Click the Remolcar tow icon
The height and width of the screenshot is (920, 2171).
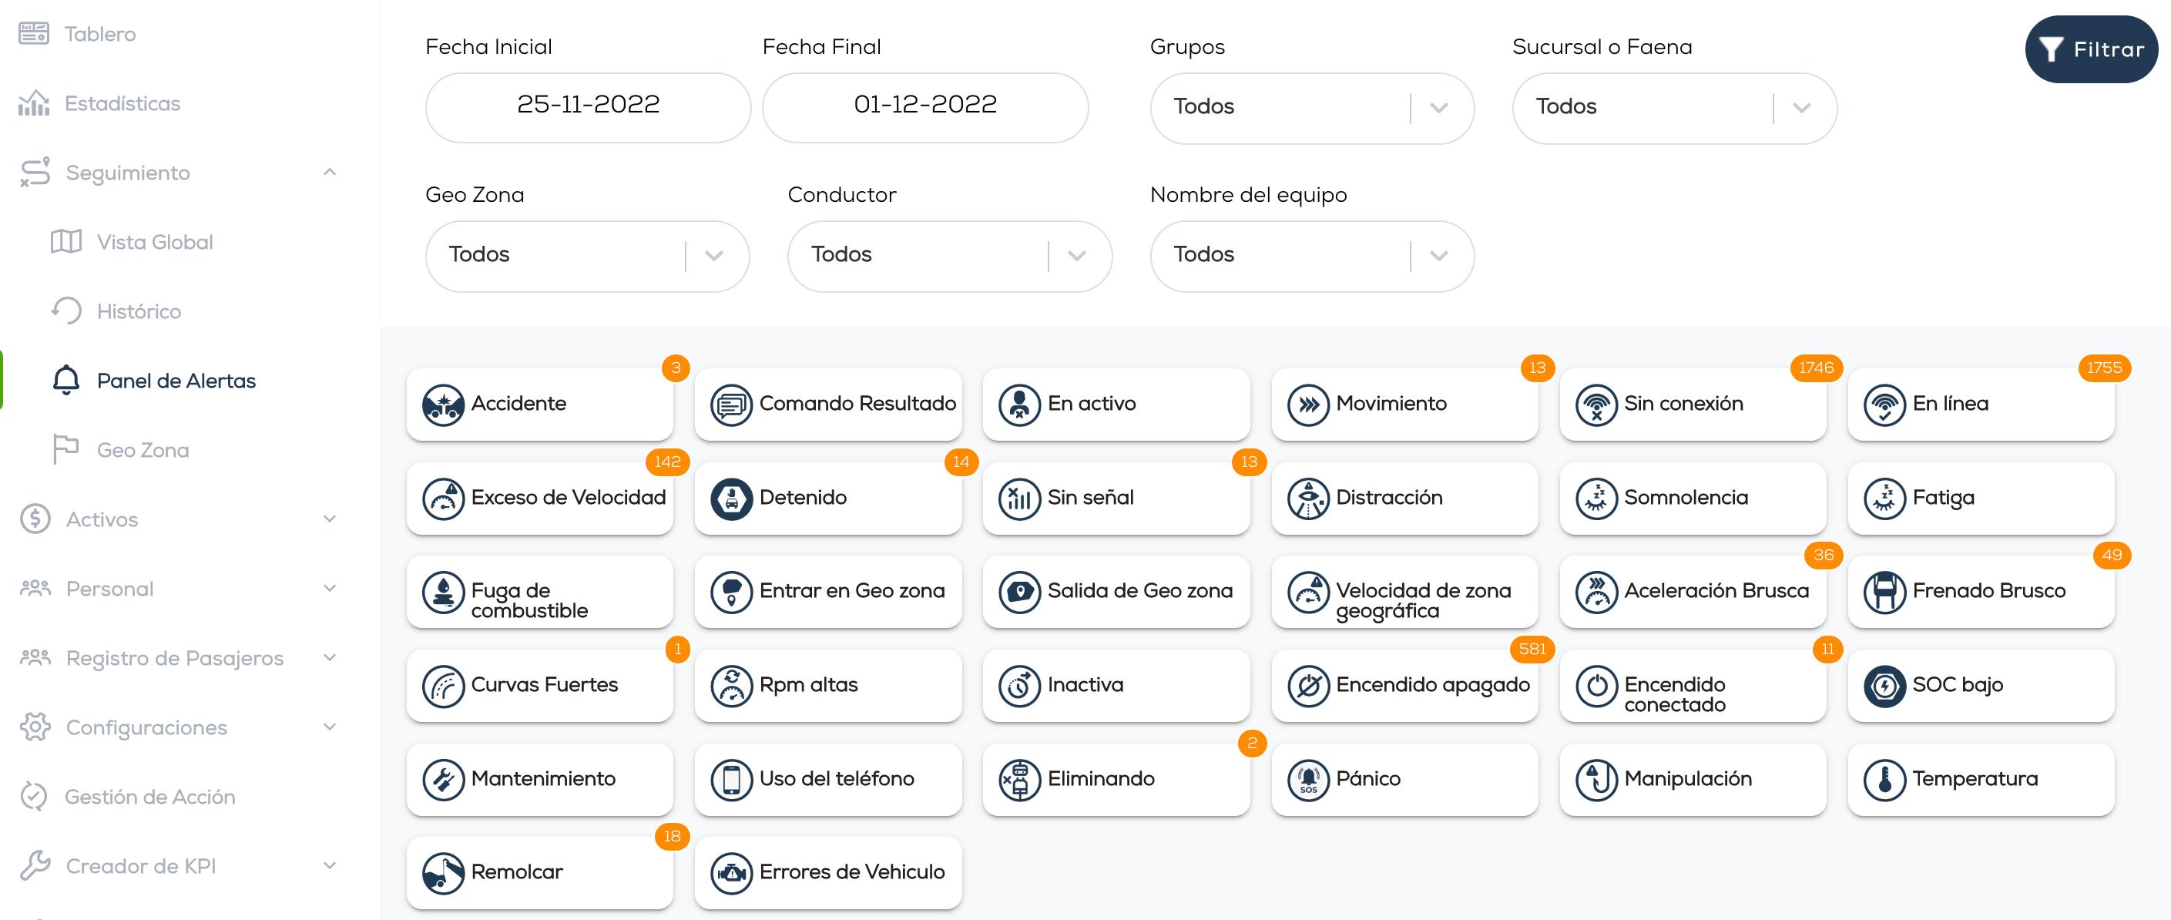442,873
